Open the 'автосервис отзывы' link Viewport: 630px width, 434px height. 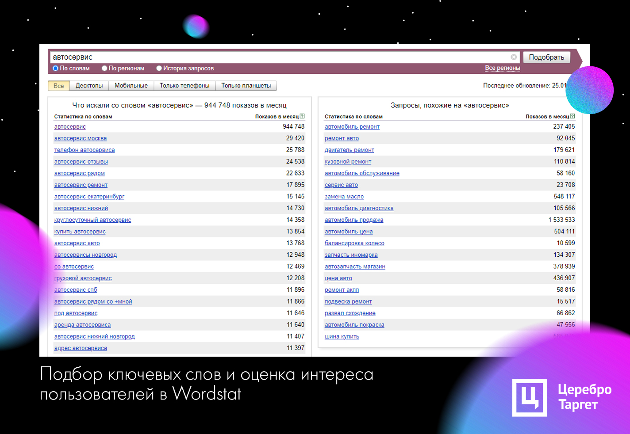point(81,162)
